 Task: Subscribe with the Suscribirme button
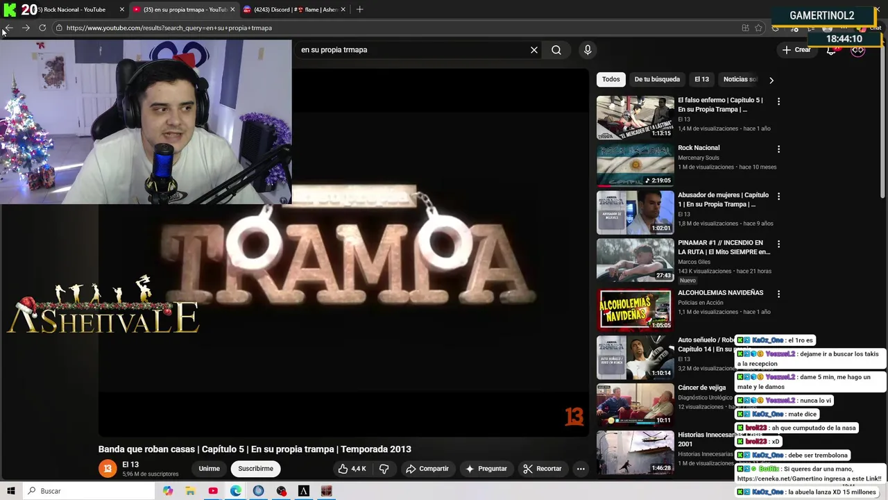[x=255, y=469]
